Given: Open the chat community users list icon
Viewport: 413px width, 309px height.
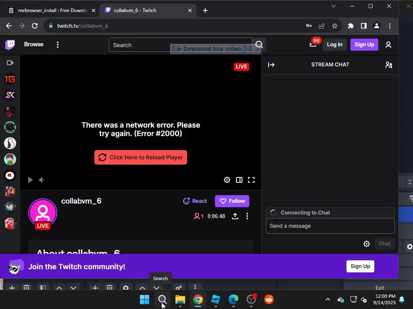Looking at the screenshot, I should (389, 65).
